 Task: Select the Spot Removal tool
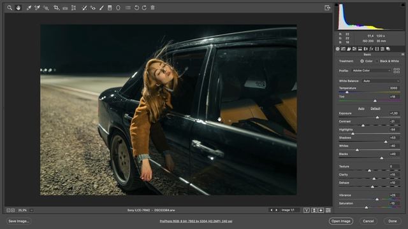click(x=84, y=8)
